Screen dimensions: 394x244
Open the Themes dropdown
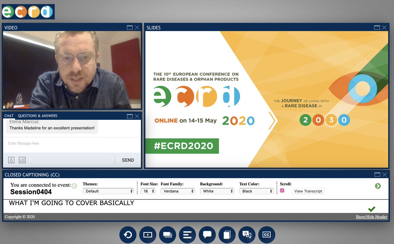(108, 191)
